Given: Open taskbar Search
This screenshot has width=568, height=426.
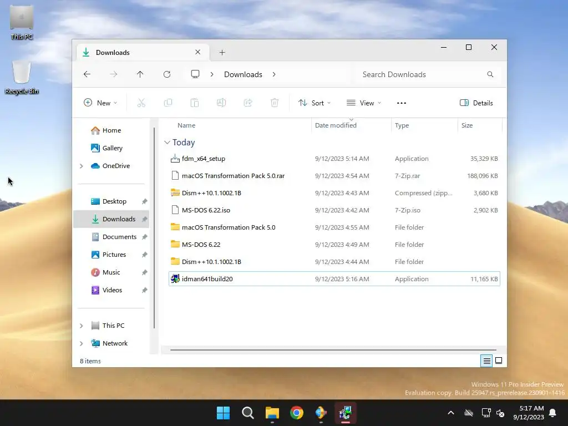Looking at the screenshot, I should (x=248, y=413).
